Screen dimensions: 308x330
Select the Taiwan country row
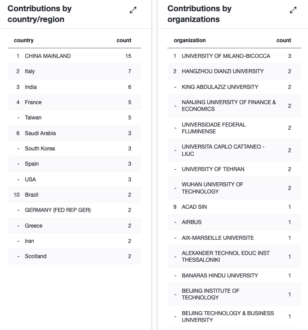75,118
